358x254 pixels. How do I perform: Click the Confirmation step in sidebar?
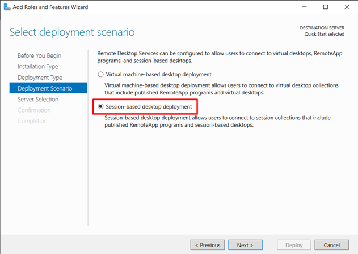tap(34, 110)
